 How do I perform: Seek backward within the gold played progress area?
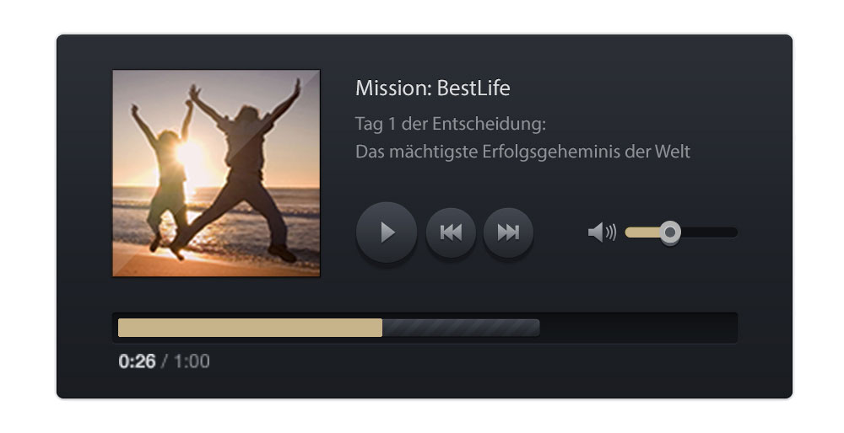251,328
